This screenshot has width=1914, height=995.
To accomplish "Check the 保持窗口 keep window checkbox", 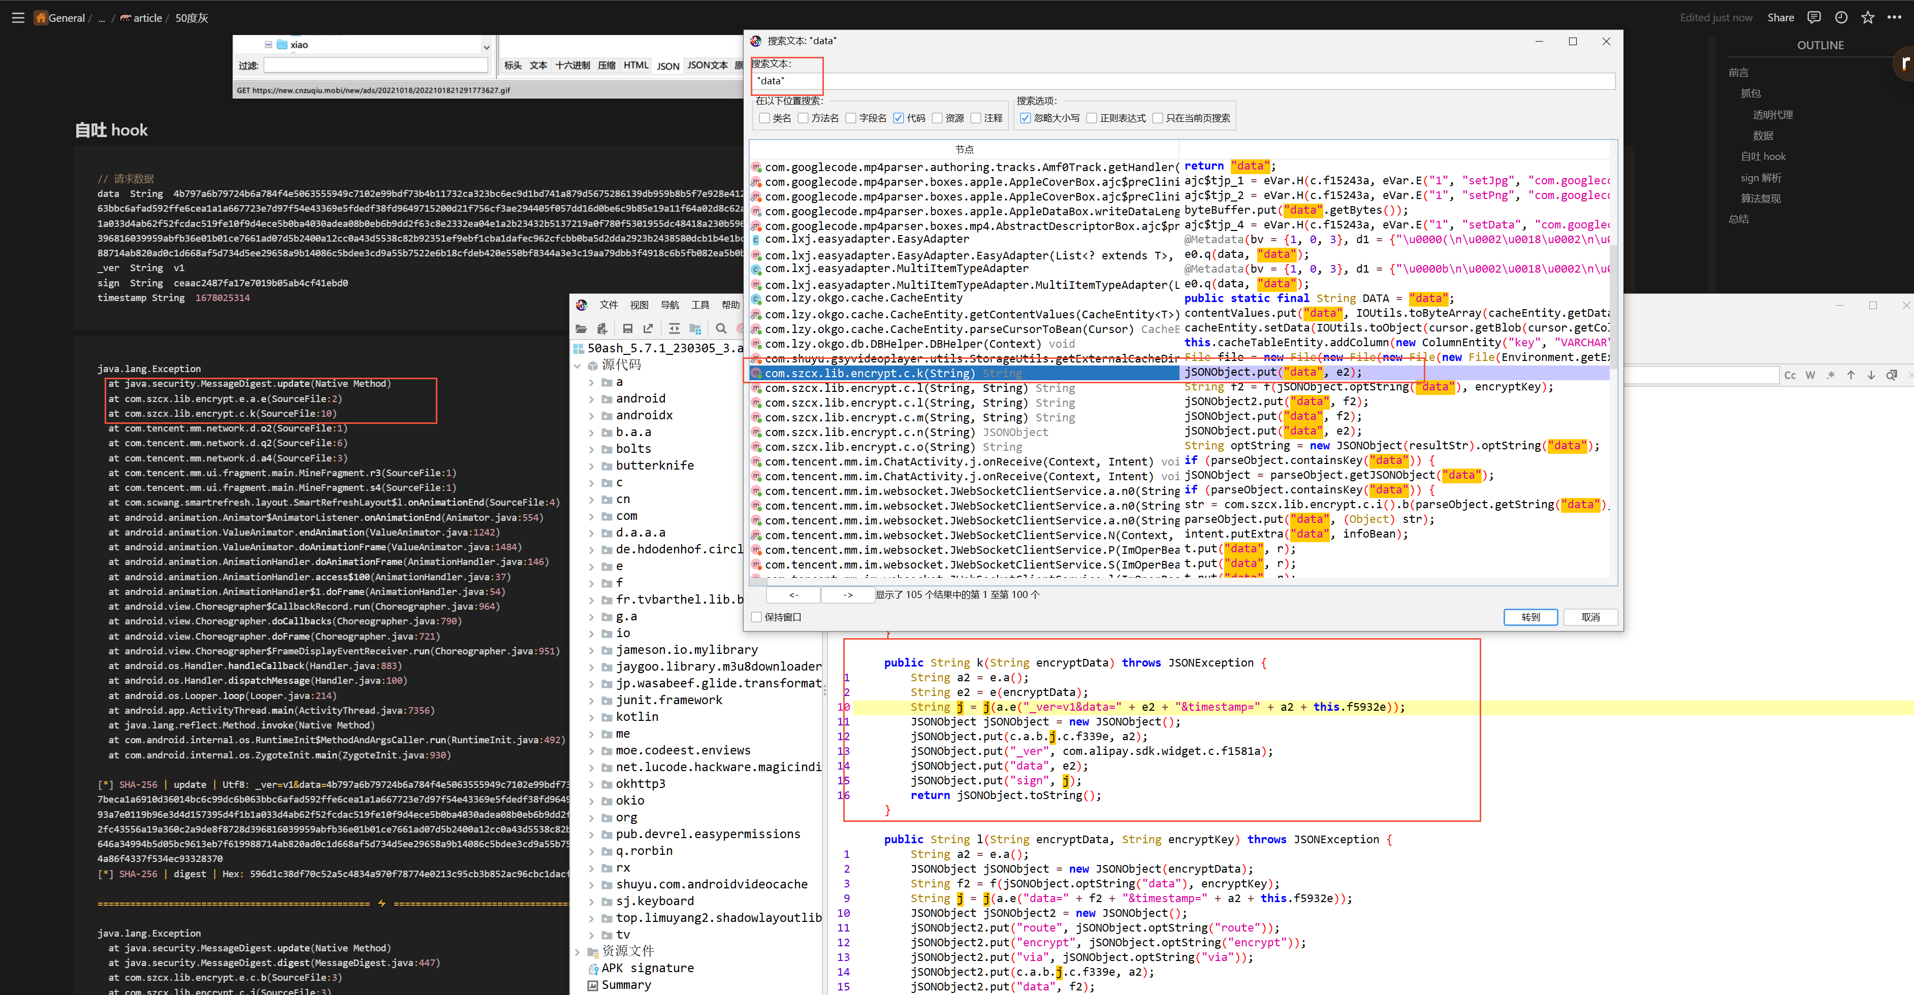I will coord(756,617).
